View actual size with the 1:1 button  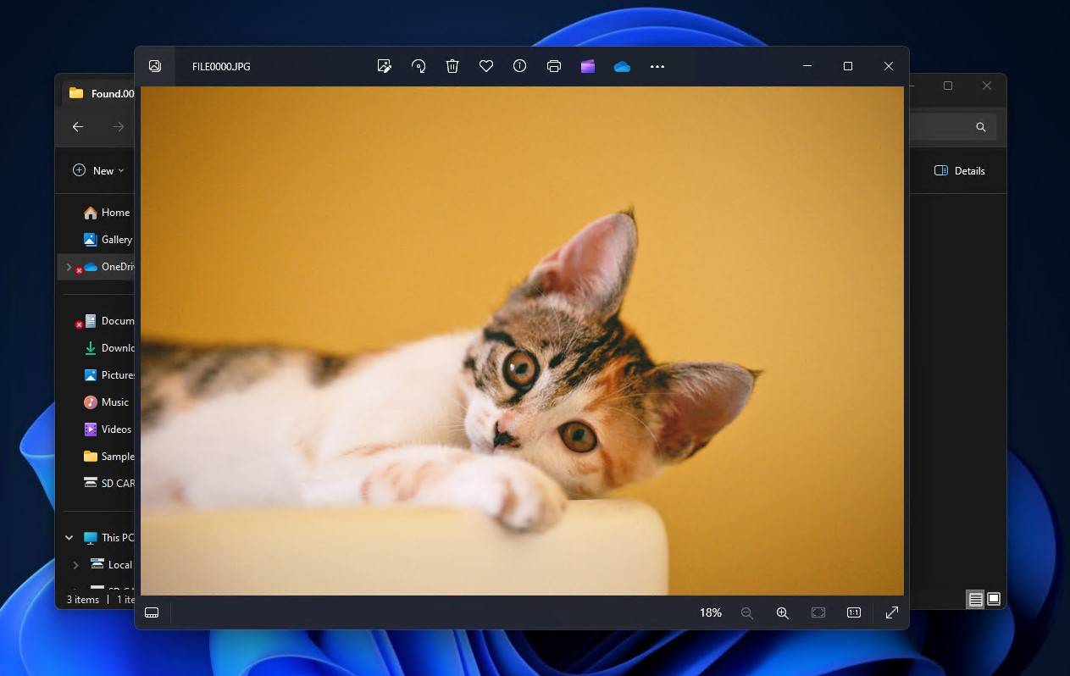(854, 612)
